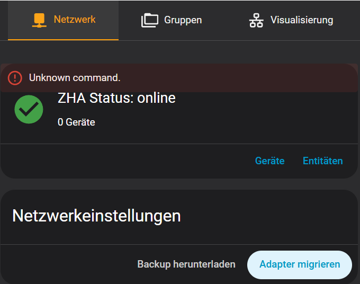The width and height of the screenshot is (360, 284).
Task: Click the Visualisierung network diagram icon
Action: tap(256, 20)
